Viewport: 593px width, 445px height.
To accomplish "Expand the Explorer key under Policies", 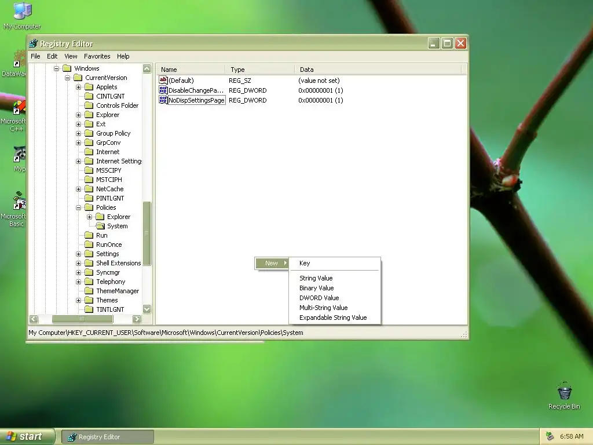I will pyautogui.click(x=89, y=217).
